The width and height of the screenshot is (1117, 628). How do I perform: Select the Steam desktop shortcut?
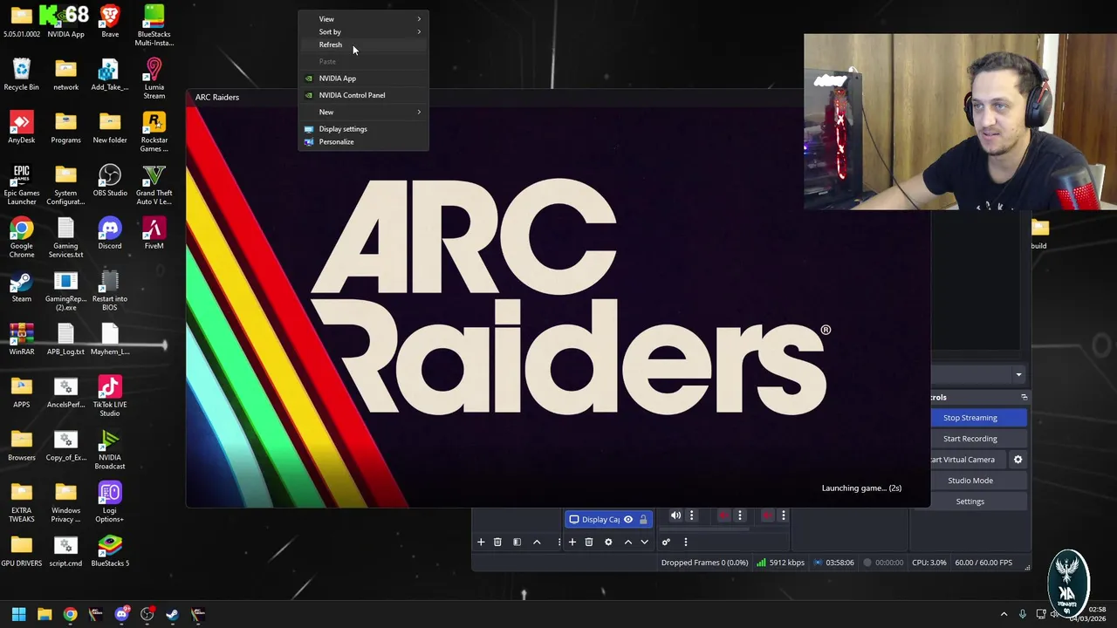click(21, 286)
